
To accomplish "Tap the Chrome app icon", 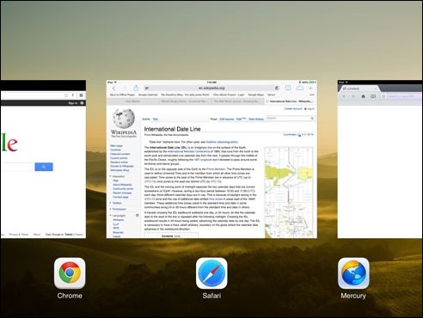I will coord(70,273).
